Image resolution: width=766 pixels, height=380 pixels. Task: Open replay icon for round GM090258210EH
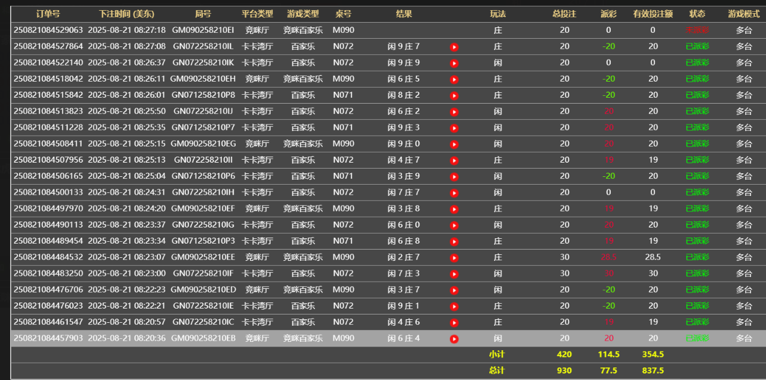[454, 79]
